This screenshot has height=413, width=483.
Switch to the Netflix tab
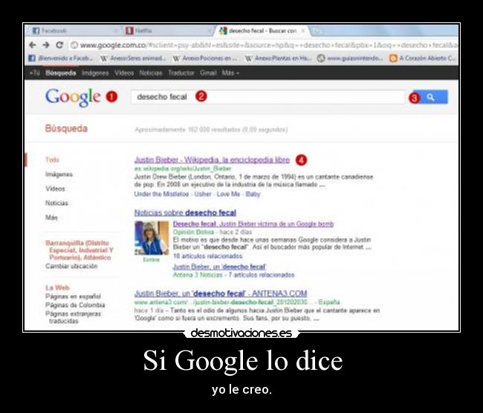[168, 31]
